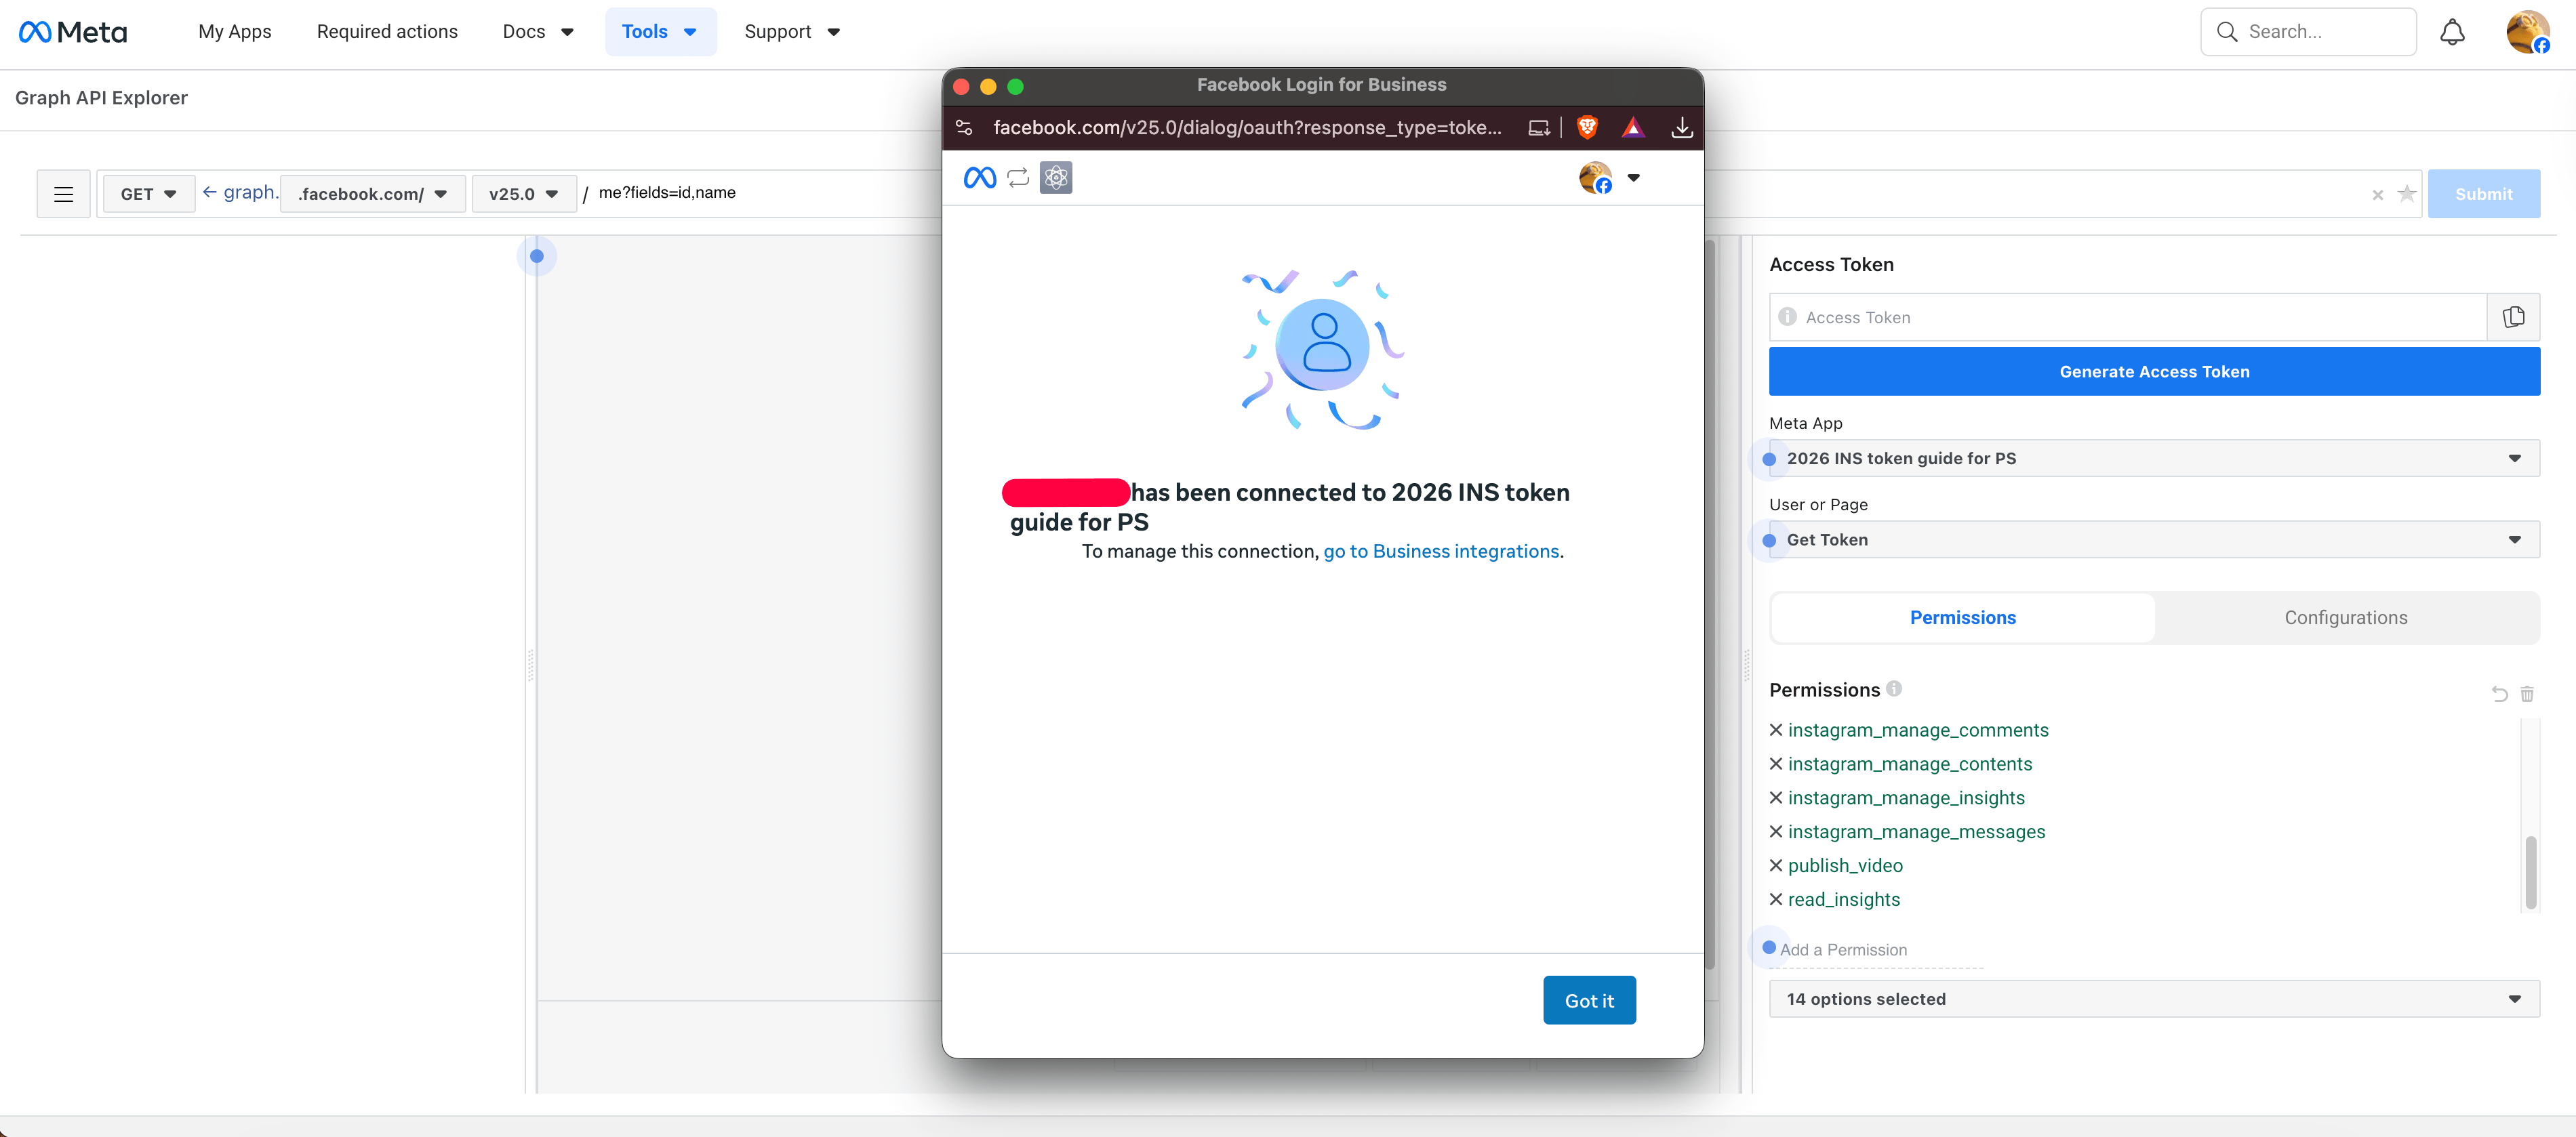Open the GET method dropdown

coord(148,194)
